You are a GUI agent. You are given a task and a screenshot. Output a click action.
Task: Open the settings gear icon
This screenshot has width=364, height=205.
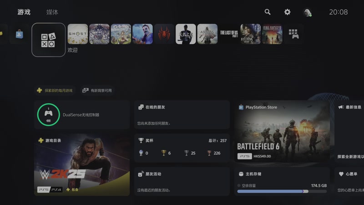288,12
